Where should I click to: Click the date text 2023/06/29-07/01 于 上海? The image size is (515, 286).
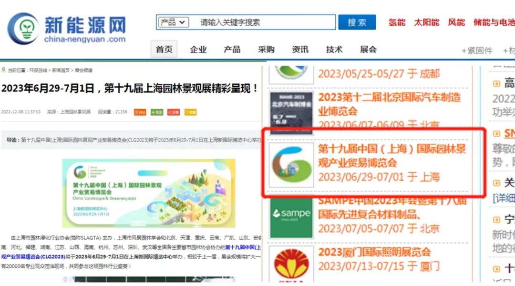click(379, 177)
